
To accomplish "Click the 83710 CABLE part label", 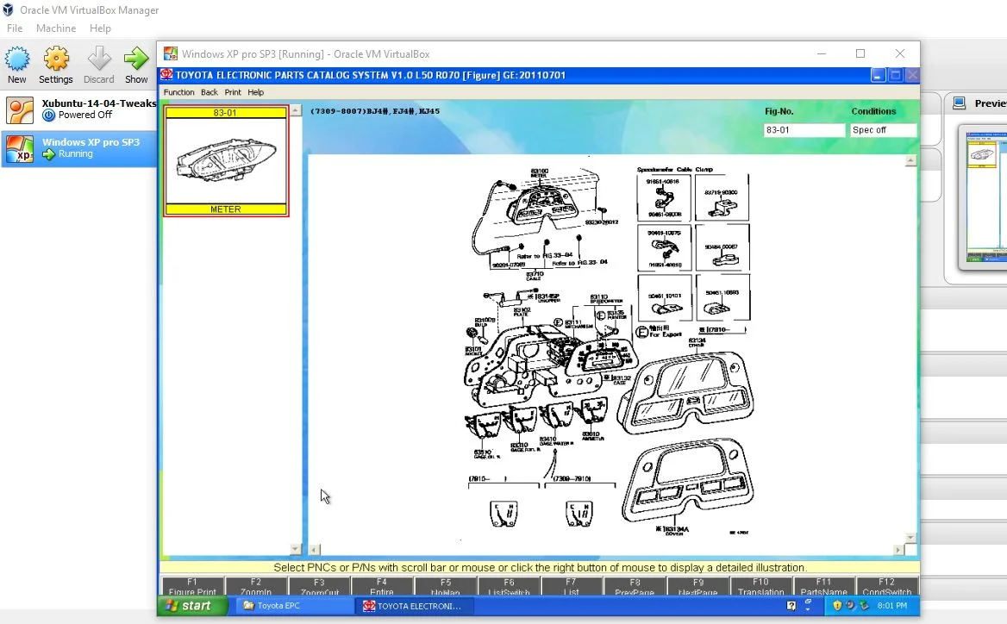I will (x=535, y=276).
